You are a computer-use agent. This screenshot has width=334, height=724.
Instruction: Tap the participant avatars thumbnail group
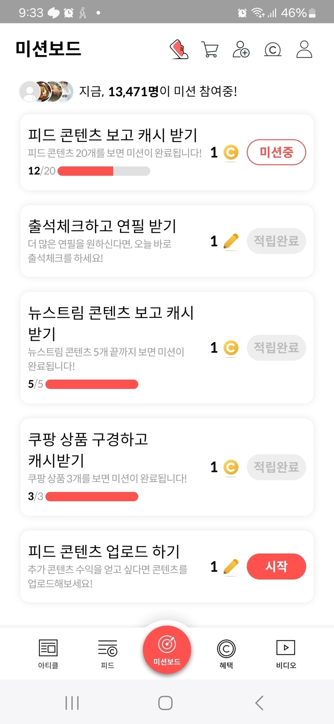(x=47, y=91)
